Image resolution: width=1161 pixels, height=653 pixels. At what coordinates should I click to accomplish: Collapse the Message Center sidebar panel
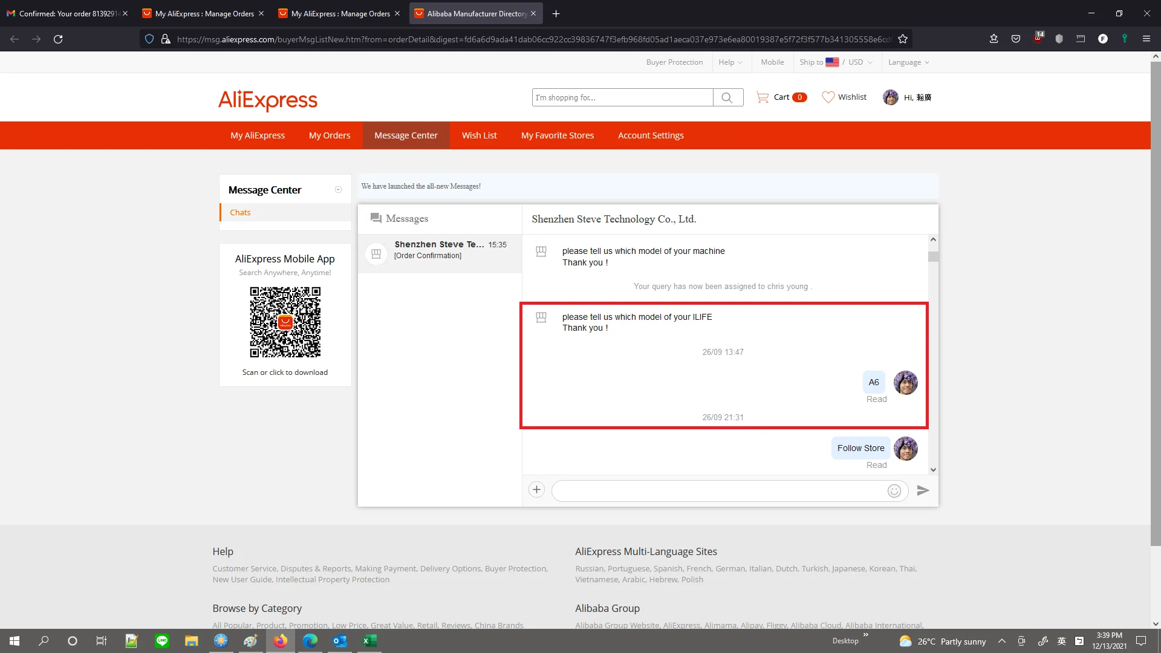tap(338, 190)
